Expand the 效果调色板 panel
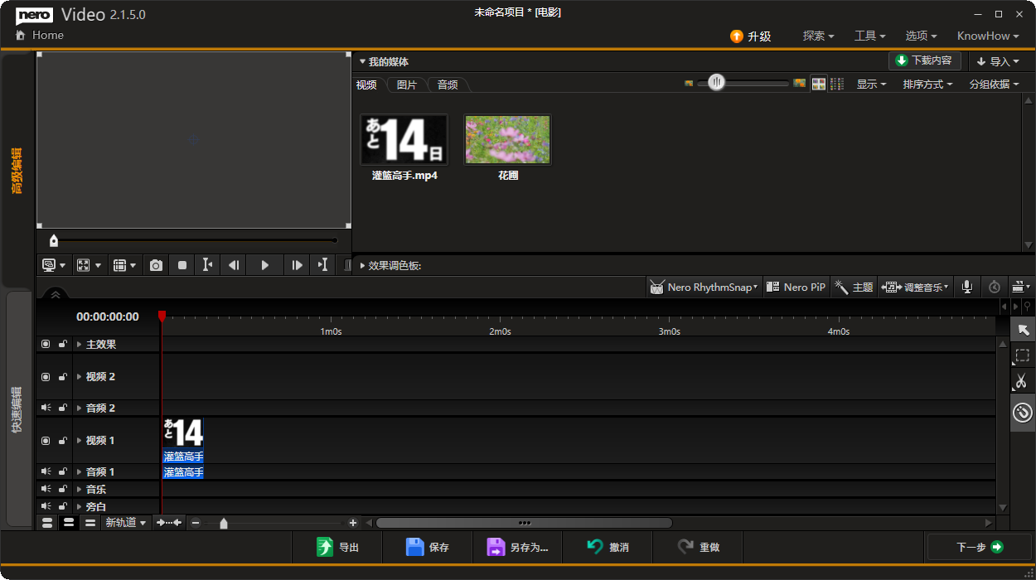The height and width of the screenshot is (580, 1036). click(362, 265)
